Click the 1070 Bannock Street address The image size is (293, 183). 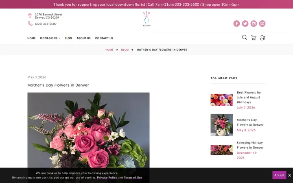(48, 16)
